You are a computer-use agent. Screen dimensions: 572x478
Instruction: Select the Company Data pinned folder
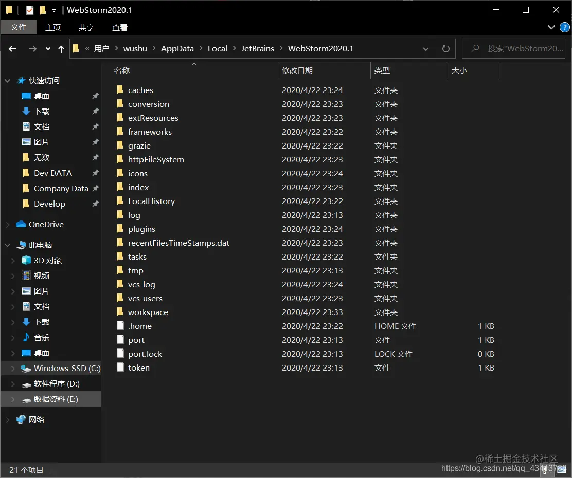click(61, 189)
